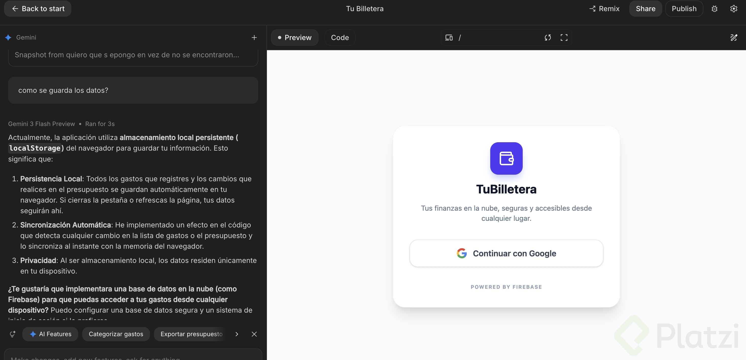Open the annotate edit pencil icon
The image size is (746, 360).
(734, 38)
